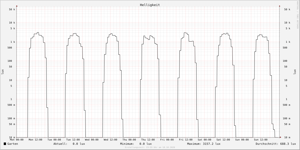Select the 5 k label on left axis
Screen dimensions: 300x150
click(13, 28)
